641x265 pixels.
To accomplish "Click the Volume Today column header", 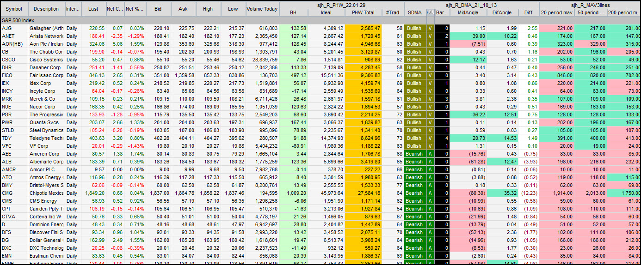I will 262,9.
